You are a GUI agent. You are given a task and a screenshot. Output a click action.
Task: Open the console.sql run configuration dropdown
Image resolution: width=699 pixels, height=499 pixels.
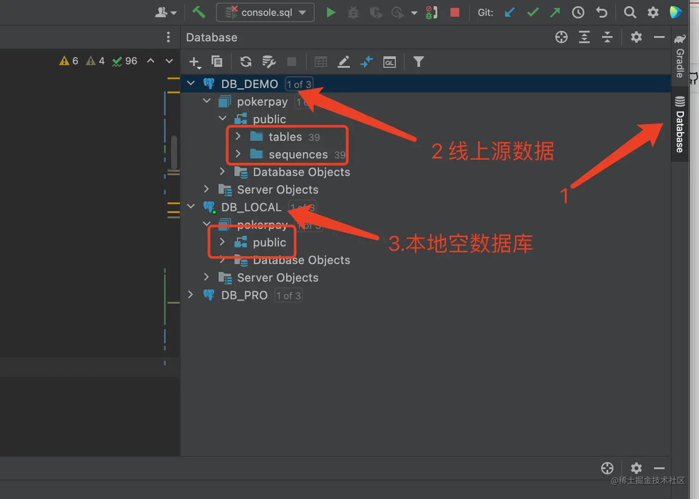click(x=265, y=12)
